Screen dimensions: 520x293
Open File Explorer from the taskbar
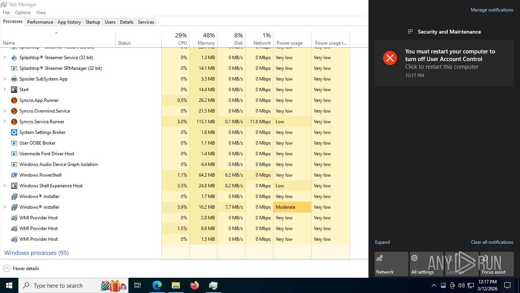[x=175, y=285]
